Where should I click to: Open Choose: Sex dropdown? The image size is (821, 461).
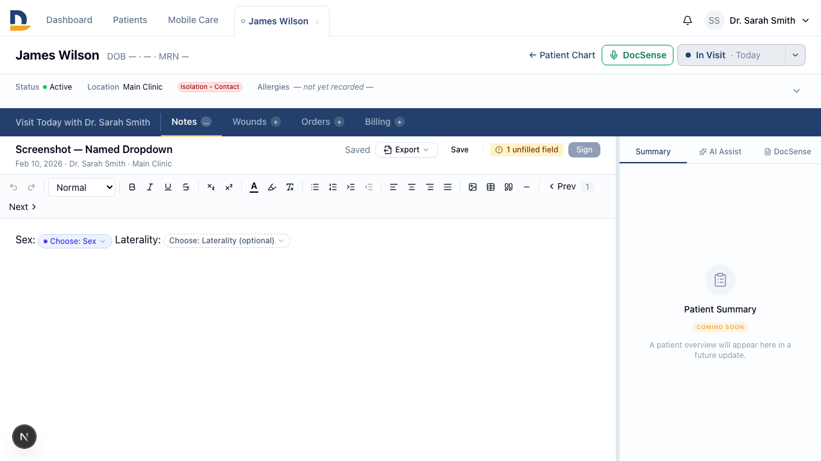click(75, 241)
